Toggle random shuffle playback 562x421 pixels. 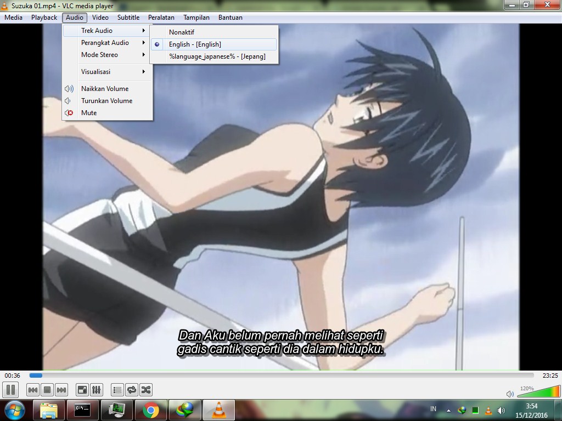click(x=146, y=390)
